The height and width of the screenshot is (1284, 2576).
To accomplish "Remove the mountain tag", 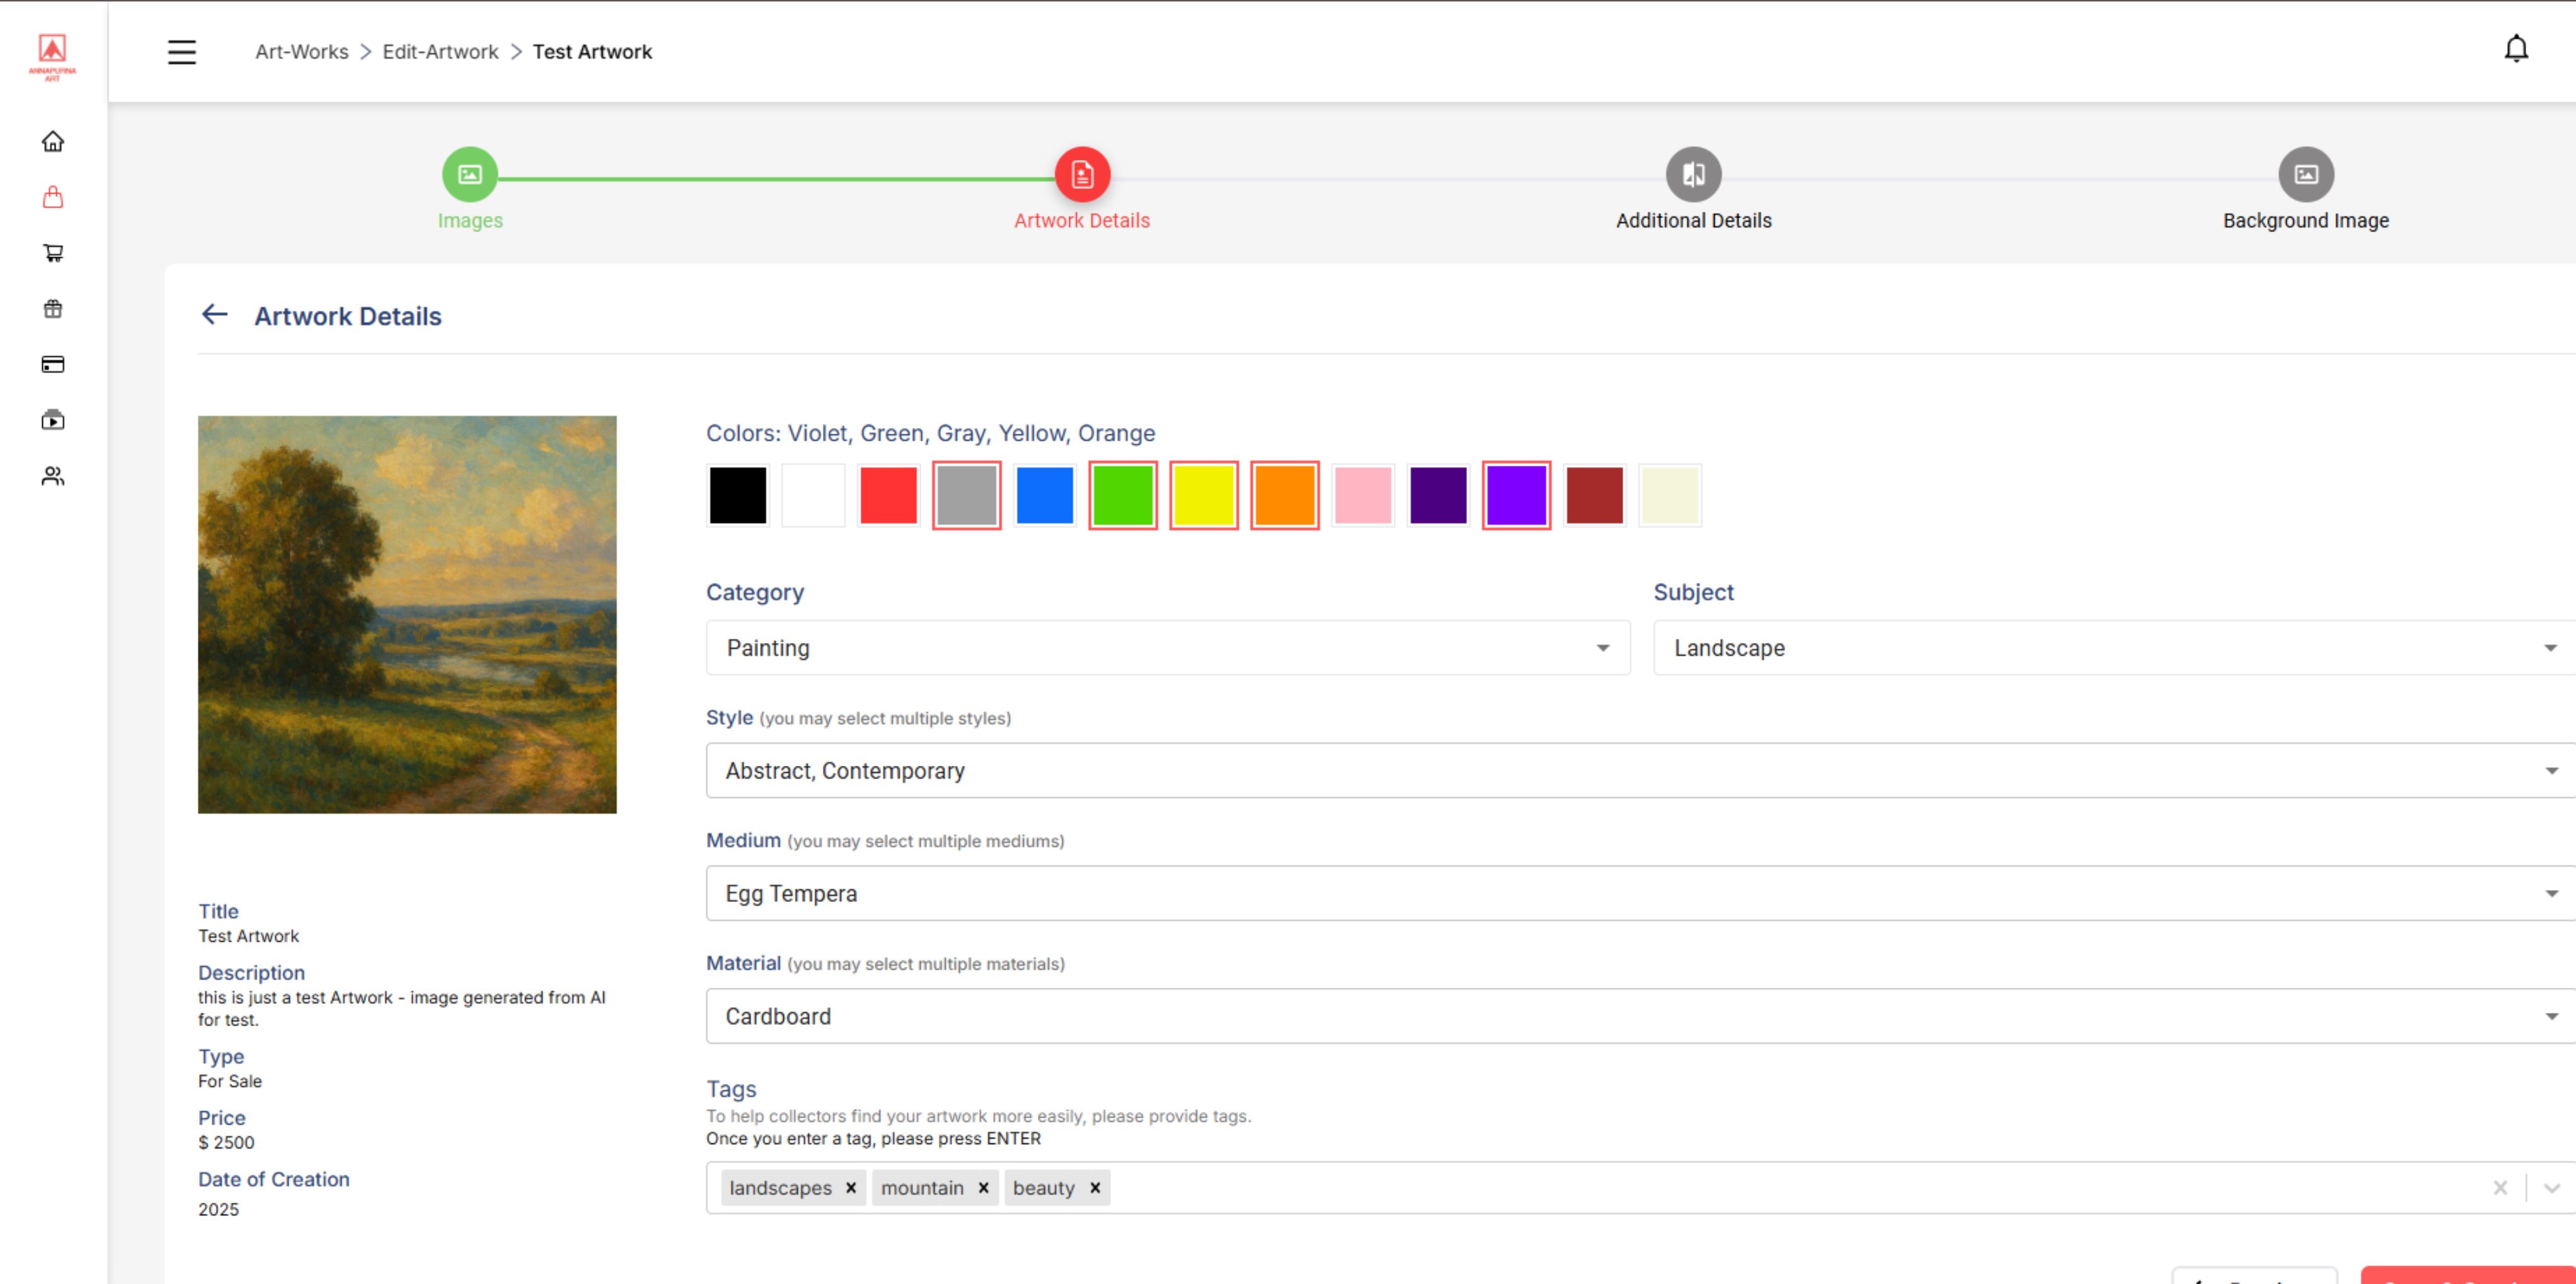I will (984, 1188).
